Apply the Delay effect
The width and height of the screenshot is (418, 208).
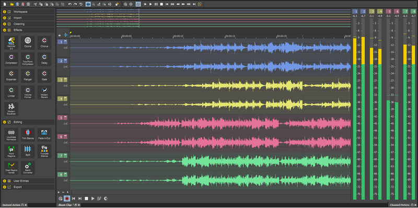click(x=44, y=59)
